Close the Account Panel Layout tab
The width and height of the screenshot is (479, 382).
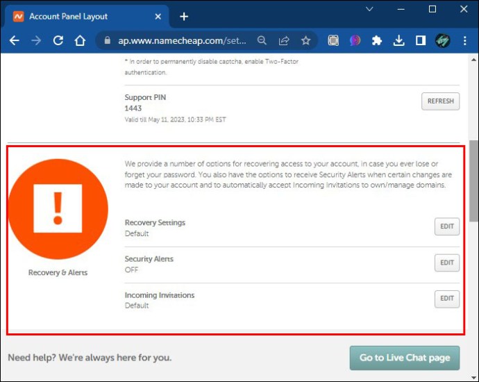pyautogui.click(x=158, y=17)
